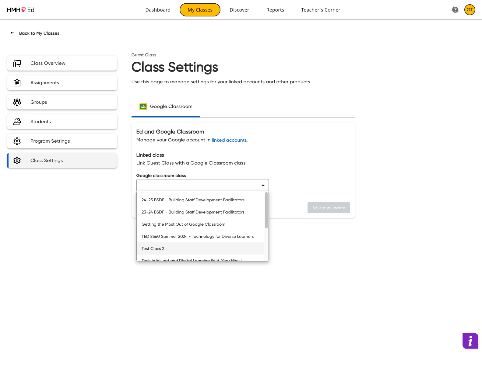
Task: Click the Class Settings gear icon
Action: [17, 161]
